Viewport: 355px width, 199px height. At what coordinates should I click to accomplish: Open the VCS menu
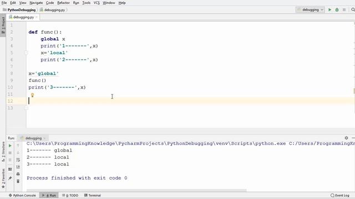(97, 3)
